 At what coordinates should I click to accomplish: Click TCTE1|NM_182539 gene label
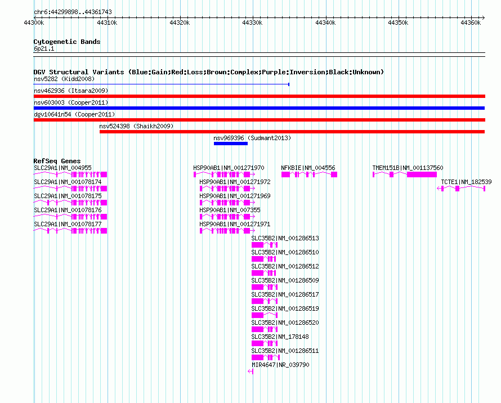coord(466,182)
